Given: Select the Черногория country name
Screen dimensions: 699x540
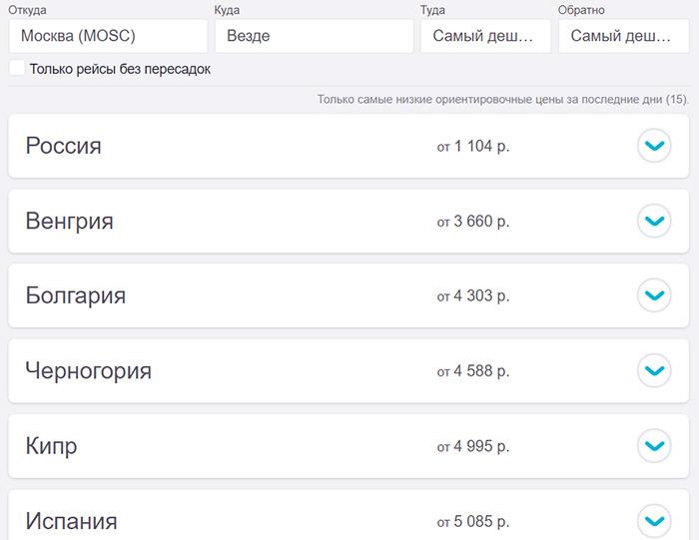Looking at the screenshot, I should 88,371.
